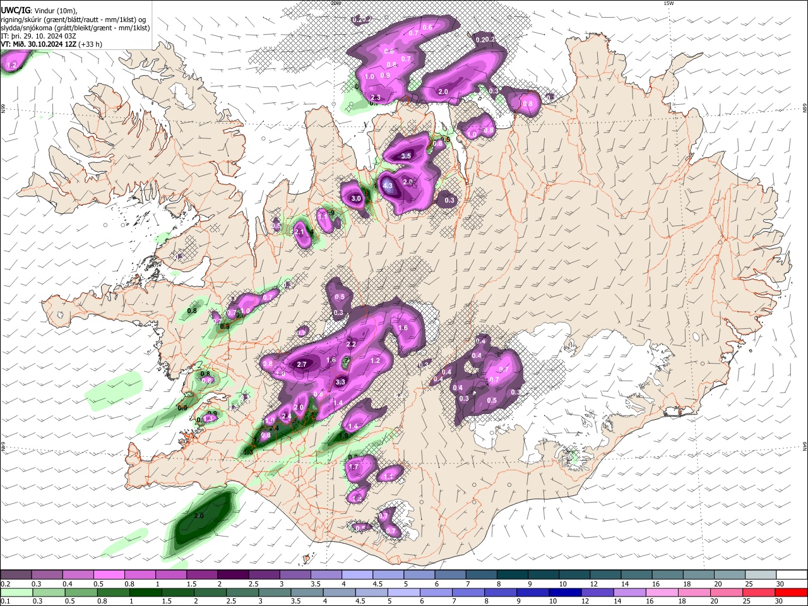Select the 'VT: Mið. 30.10.2024 12Z (+33 h)' line
The width and height of the screenshot is (808, 606).
52,44
